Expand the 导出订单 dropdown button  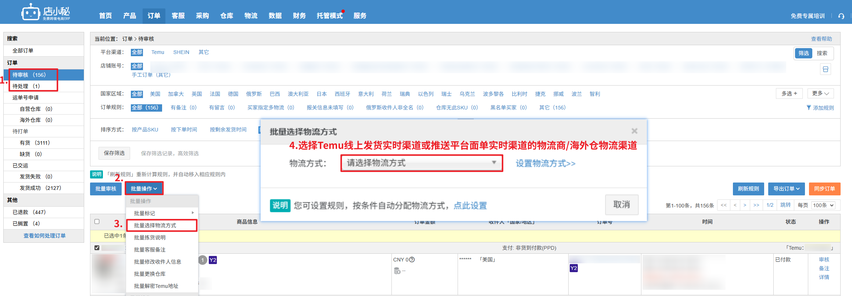click(786, 189)
